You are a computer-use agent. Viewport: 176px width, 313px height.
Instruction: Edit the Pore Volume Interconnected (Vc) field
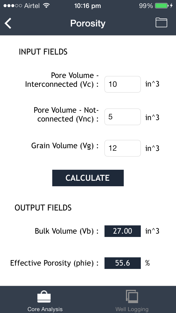123,84
